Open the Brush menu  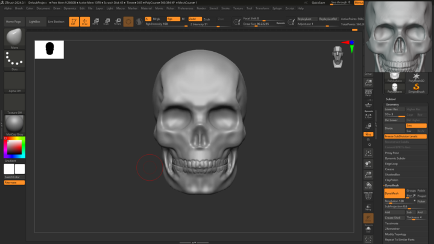pyautogui.click(x=19, y=8)
